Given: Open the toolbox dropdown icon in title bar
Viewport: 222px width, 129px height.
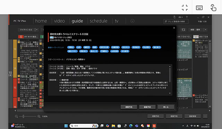Looking at the screenshot, I should click(x=180, y=17).
